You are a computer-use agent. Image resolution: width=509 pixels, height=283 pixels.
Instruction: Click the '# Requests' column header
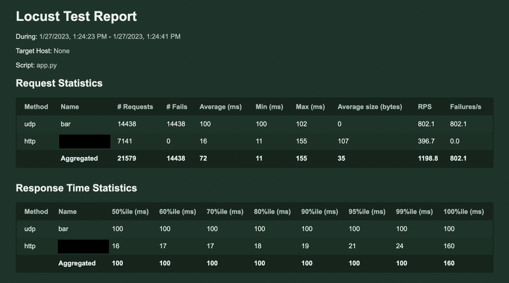click(135, 107)
